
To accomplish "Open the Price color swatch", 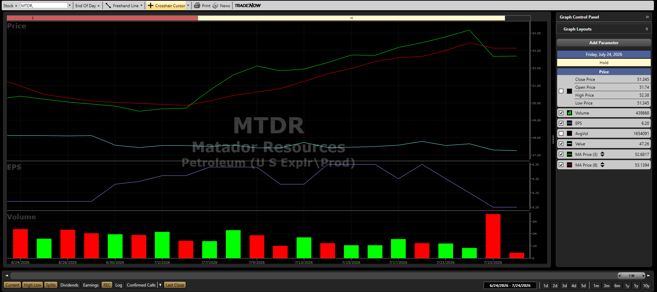I will click(x=569, y=91).
